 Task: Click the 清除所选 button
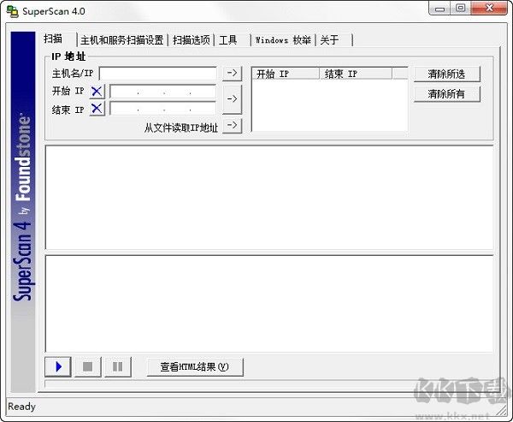(446, 74)
